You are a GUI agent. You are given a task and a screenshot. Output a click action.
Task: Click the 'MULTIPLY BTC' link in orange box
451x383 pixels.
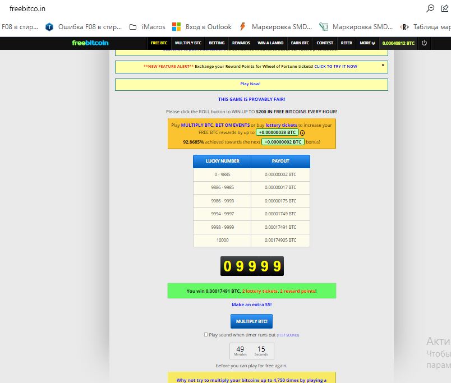tap(197, 125)
